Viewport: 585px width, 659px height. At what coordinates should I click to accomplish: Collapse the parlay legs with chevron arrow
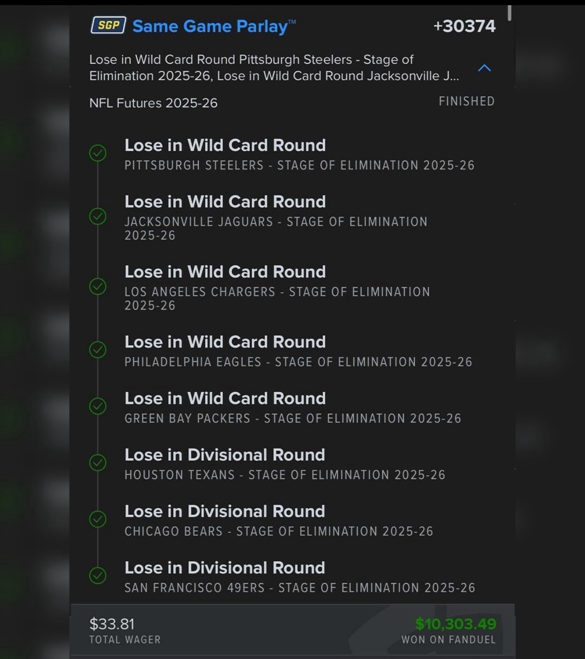point(484,68)
